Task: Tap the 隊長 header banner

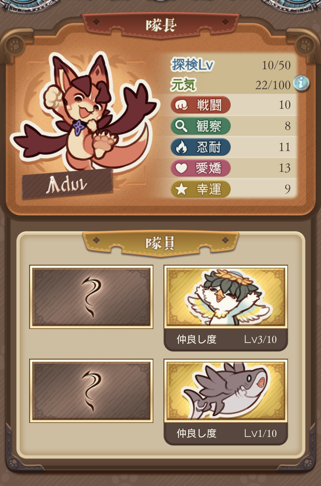Action: 161,26
